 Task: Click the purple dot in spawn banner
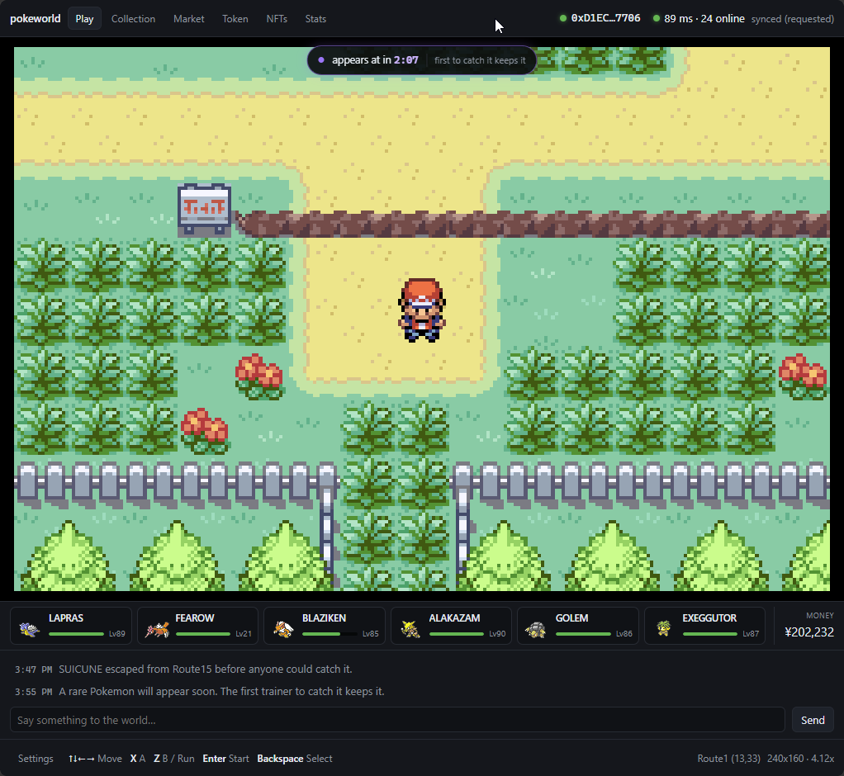[321, 60]
